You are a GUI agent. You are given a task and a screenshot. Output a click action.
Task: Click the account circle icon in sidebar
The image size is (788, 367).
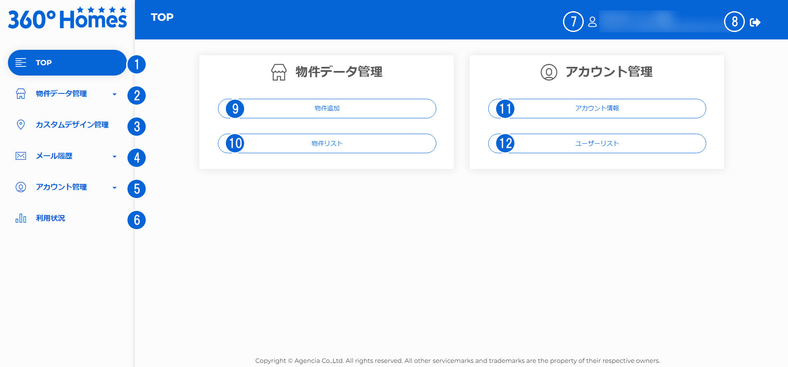click(21, 187)
